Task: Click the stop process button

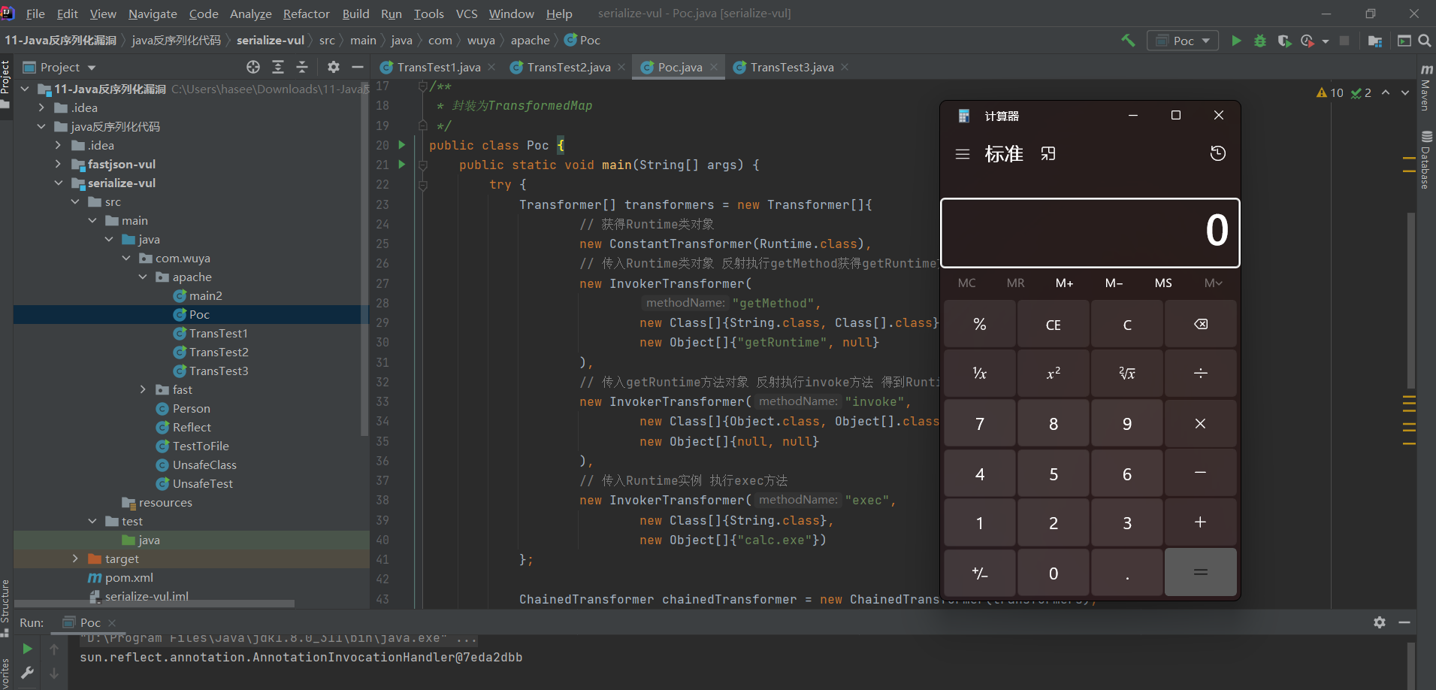Action: point(1344,41)
